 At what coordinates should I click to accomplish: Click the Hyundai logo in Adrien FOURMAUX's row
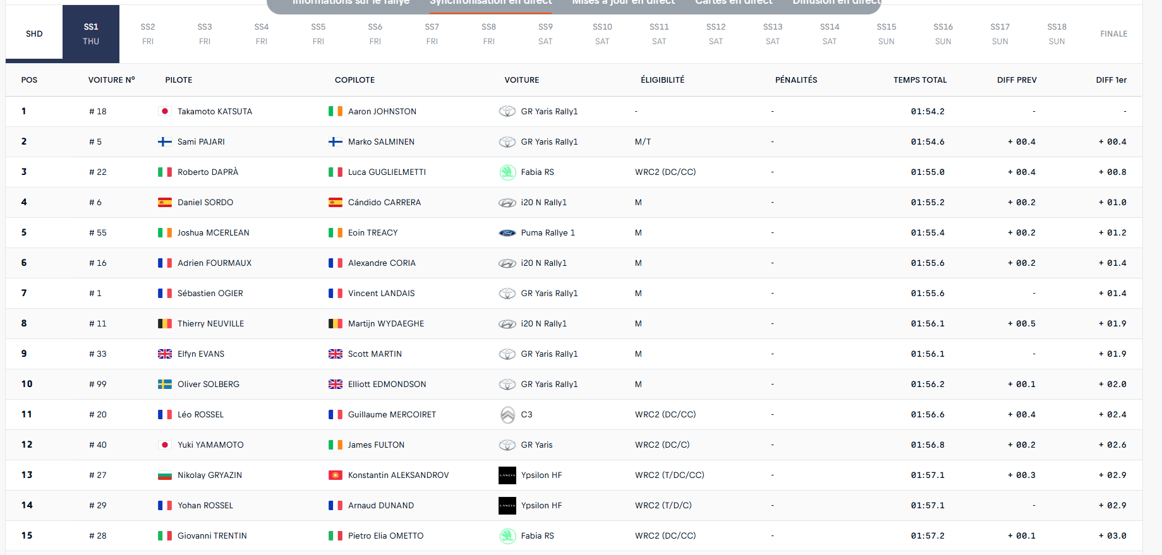(507, 263)
